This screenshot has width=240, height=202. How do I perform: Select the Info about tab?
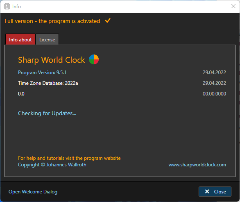(20, 39)
